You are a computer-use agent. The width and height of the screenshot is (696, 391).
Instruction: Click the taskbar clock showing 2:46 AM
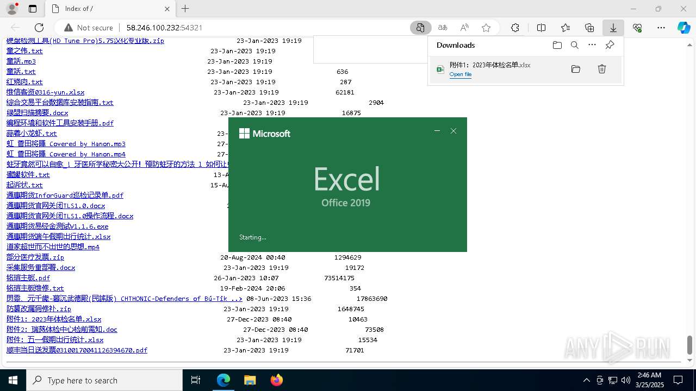click(x=649, y=380)
